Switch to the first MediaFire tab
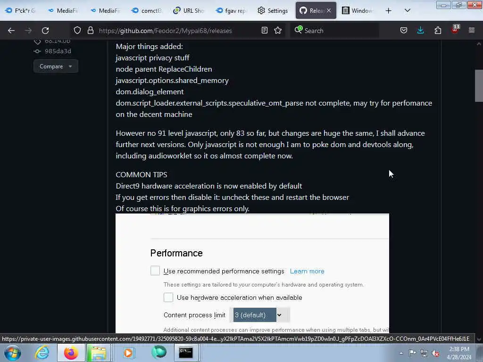 click(x=63, y=11)
